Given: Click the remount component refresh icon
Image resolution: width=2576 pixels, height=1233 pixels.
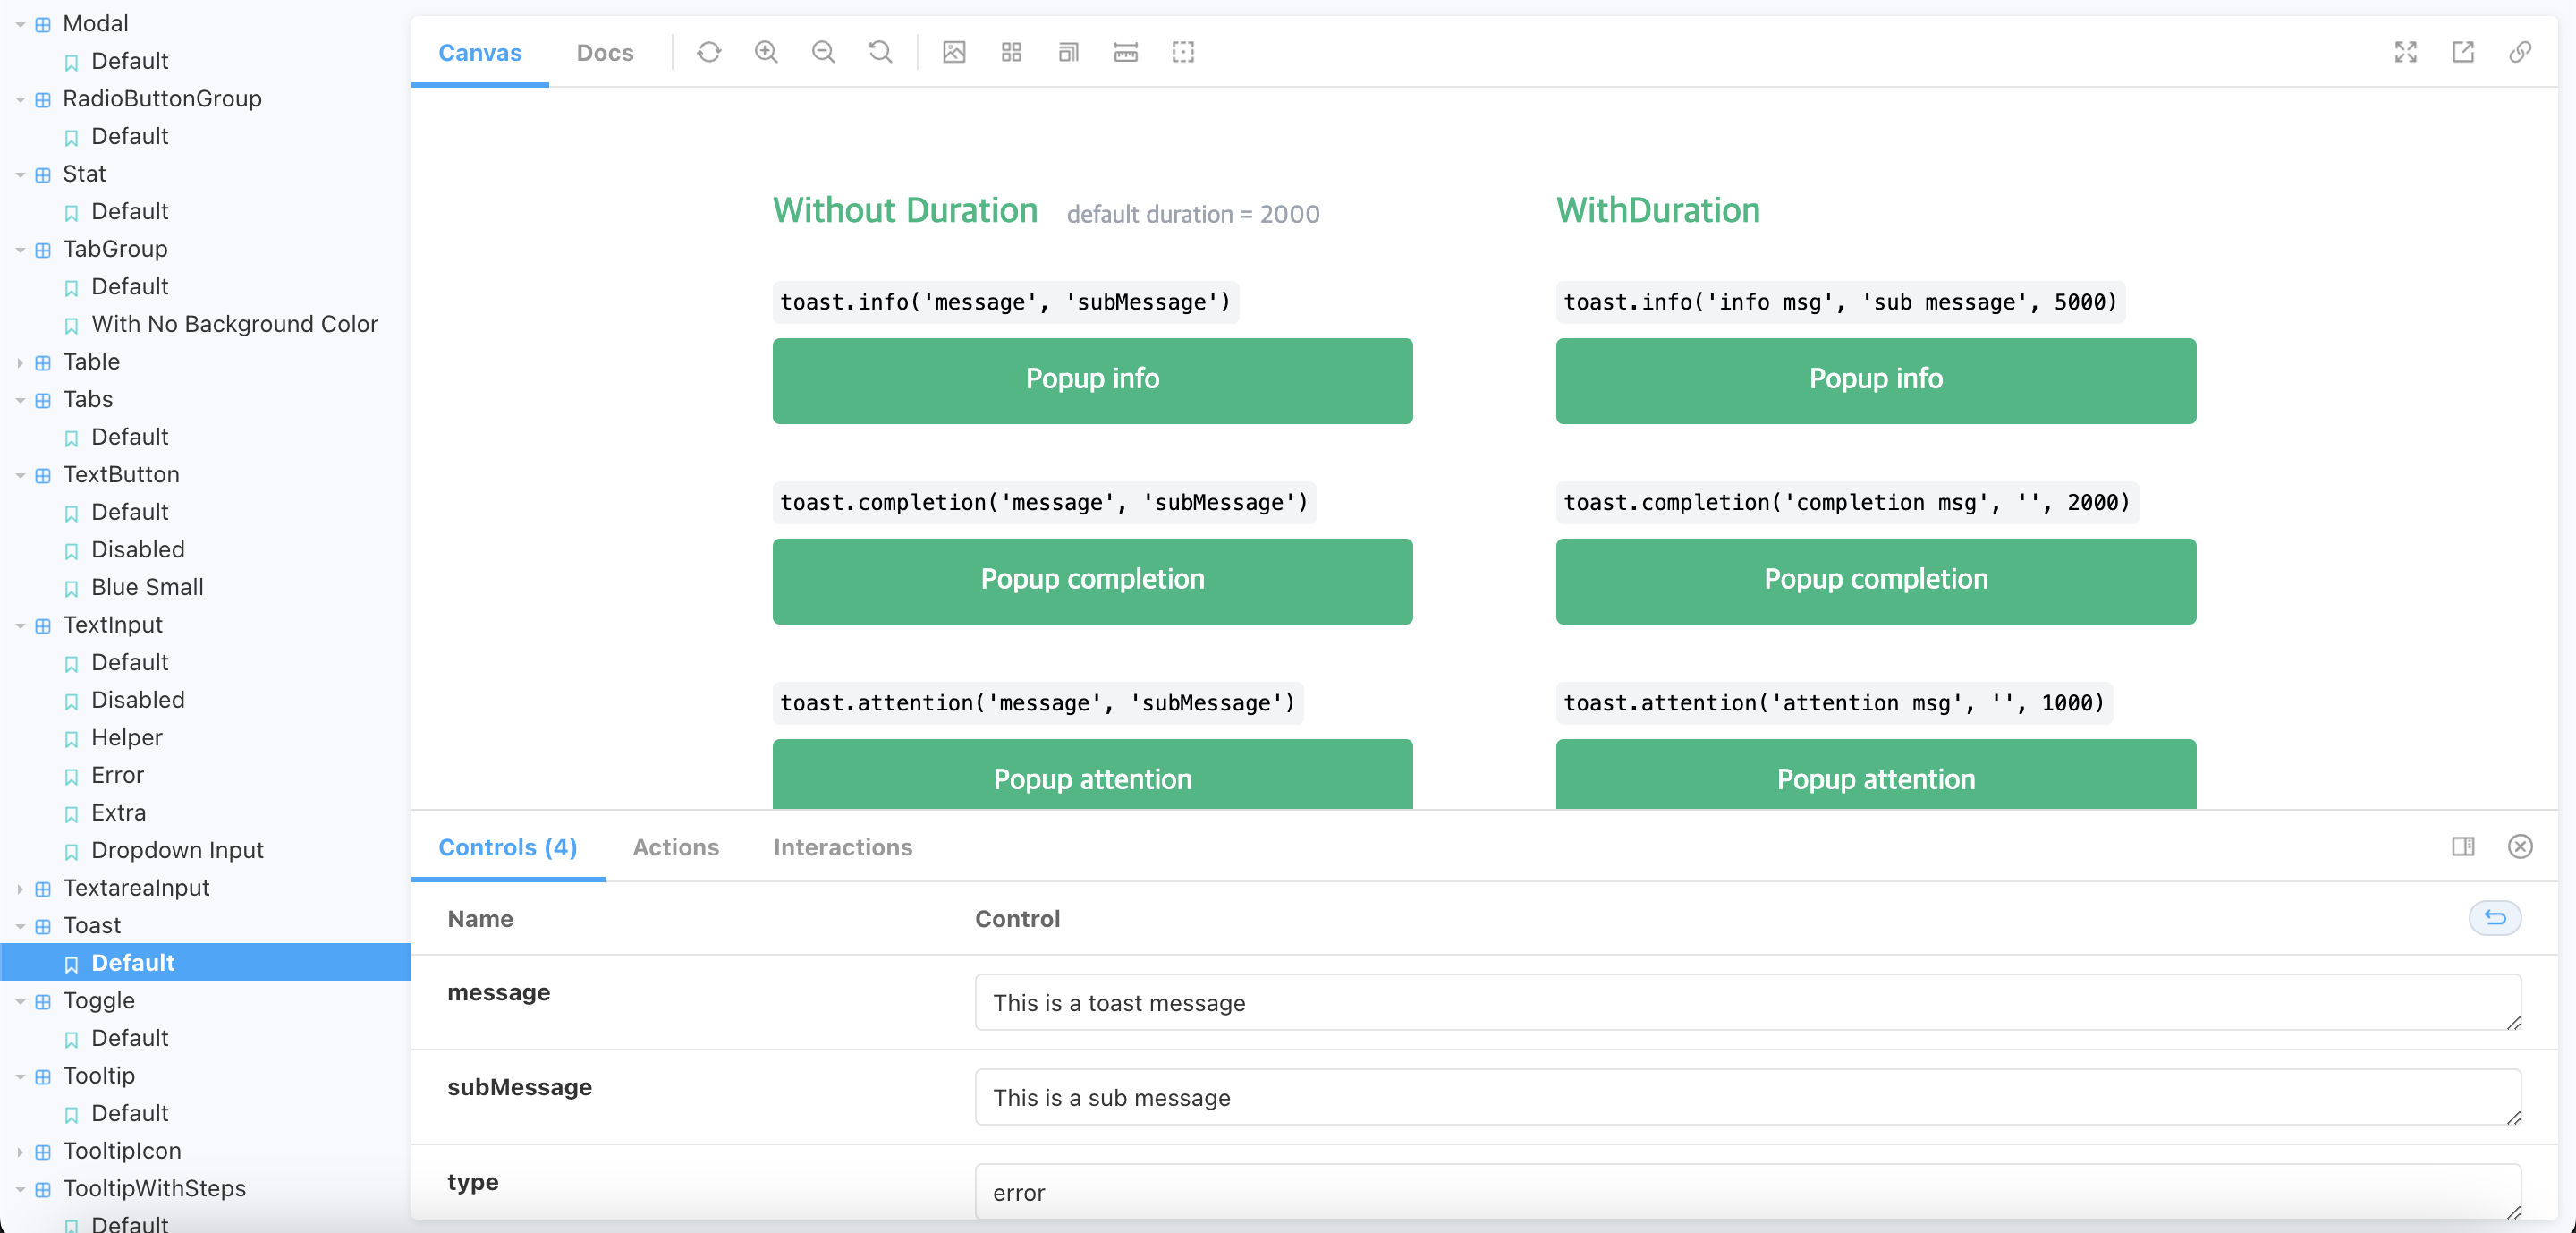Looking at the screenshot, I should (709, 52).
